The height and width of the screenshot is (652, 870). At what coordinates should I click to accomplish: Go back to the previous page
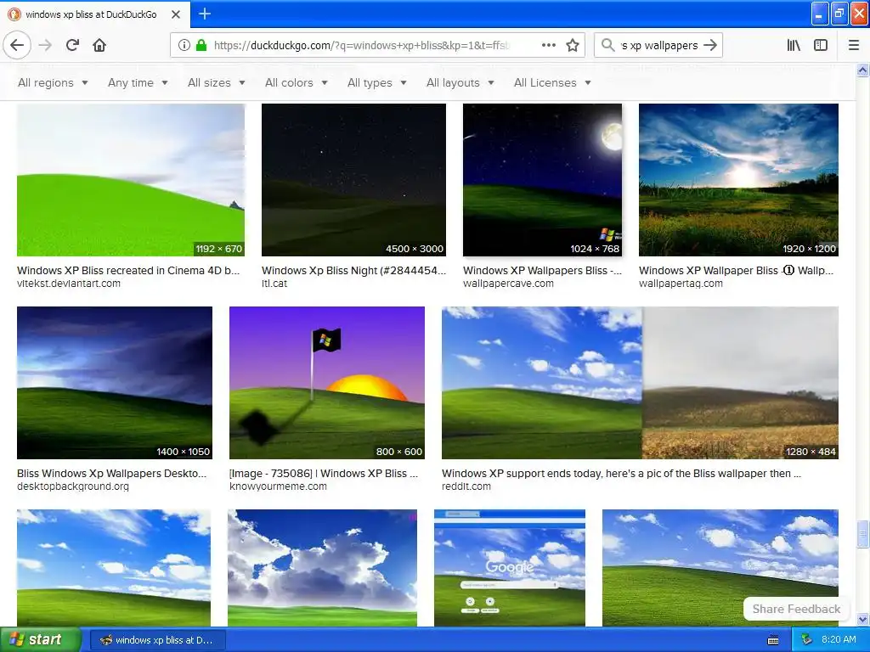pos(17,45)
